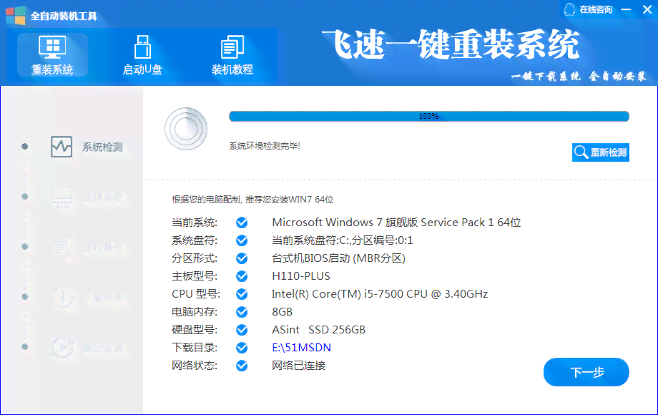Click the 下一步 button
The image size is (658, 415).
[x=586, y=372]
